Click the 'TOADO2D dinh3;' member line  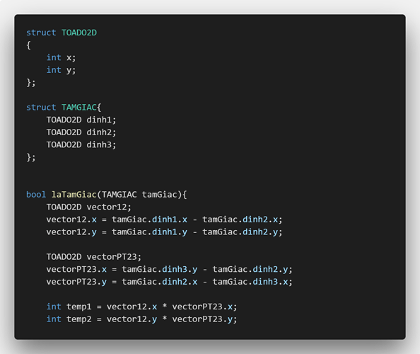point(81,145)
